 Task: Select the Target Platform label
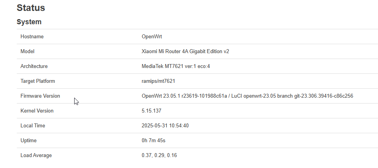coord(37,81)
